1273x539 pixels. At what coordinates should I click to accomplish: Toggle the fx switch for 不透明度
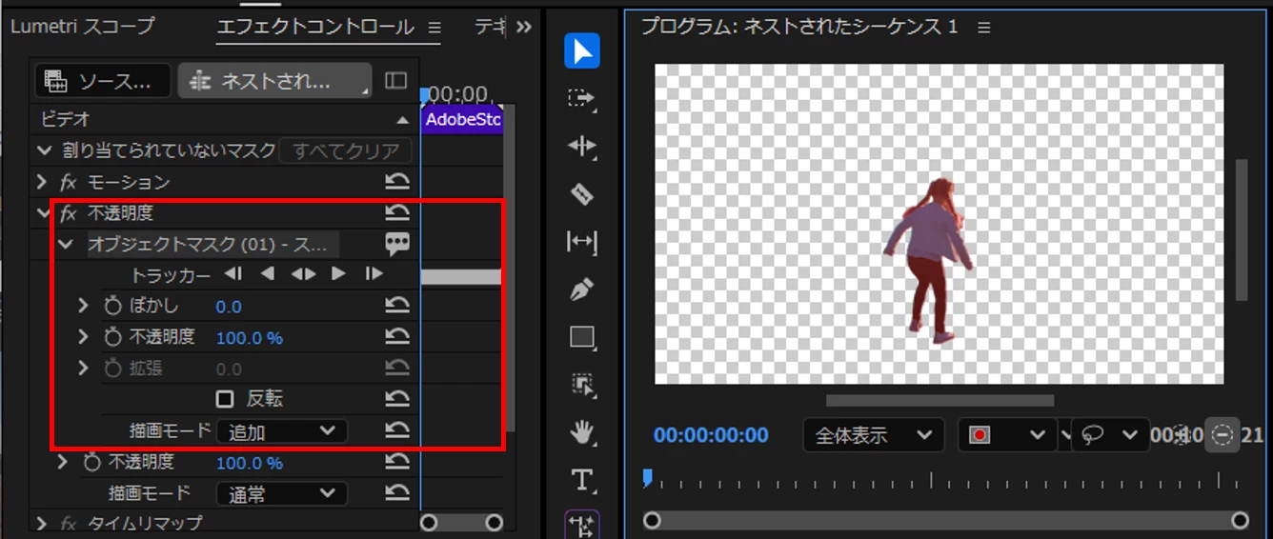pyautogui.click(x=68, y=212)
